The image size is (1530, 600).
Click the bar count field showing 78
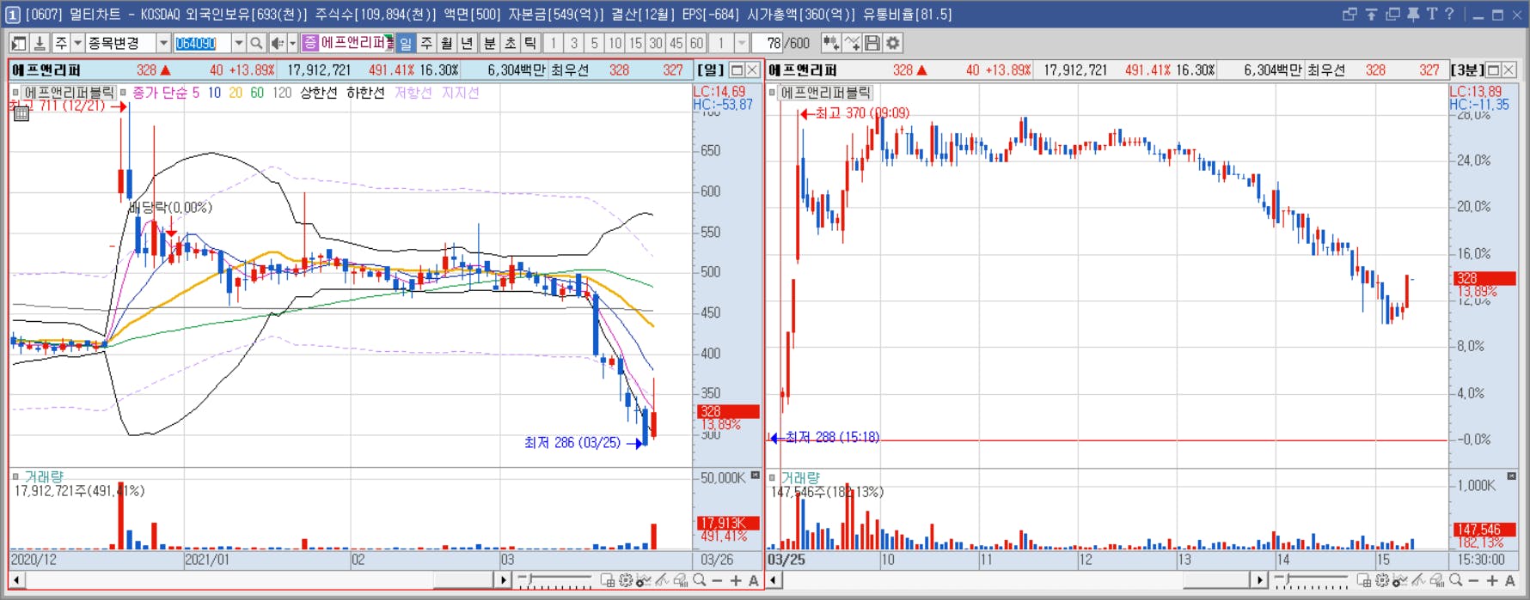(x=767, y=43)
